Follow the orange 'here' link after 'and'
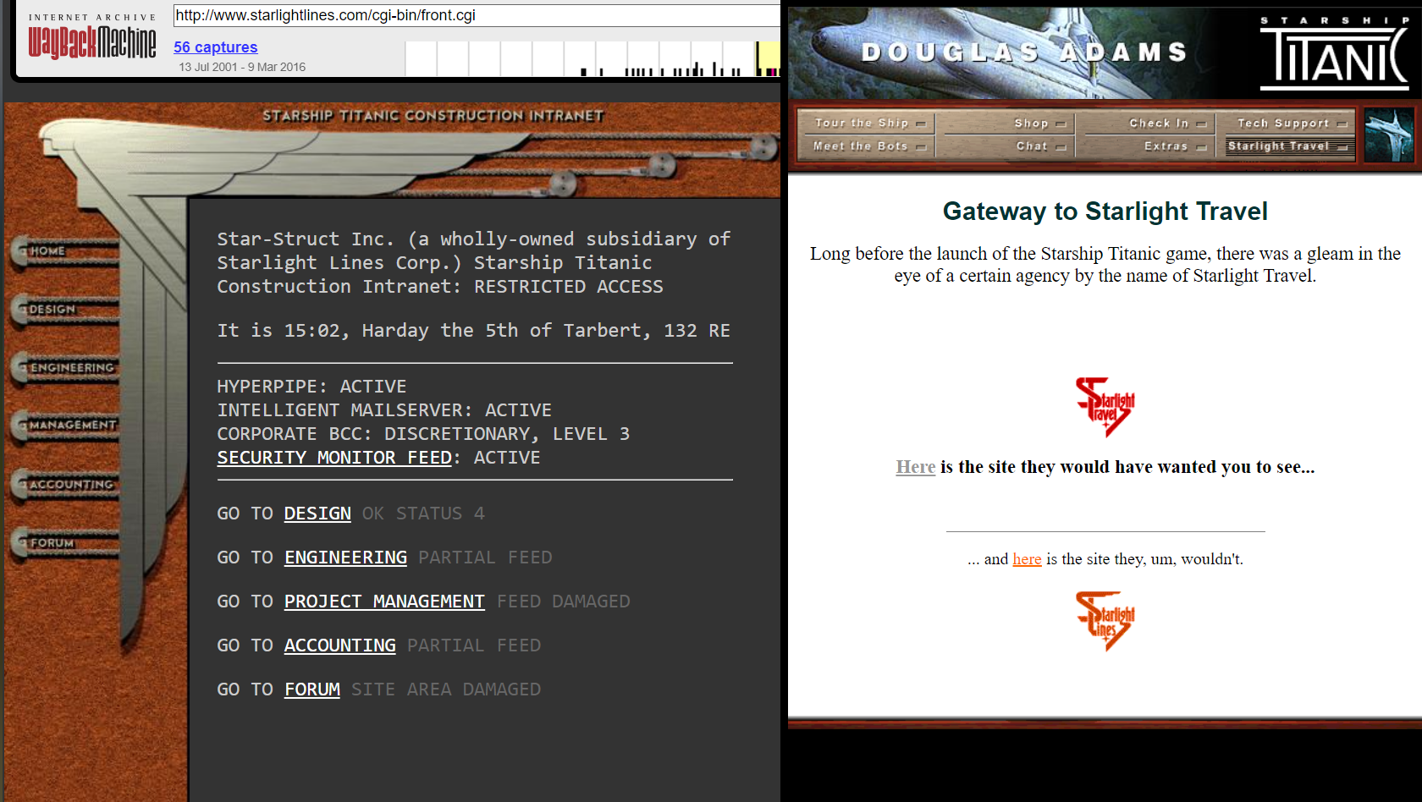 (1027, 559)
